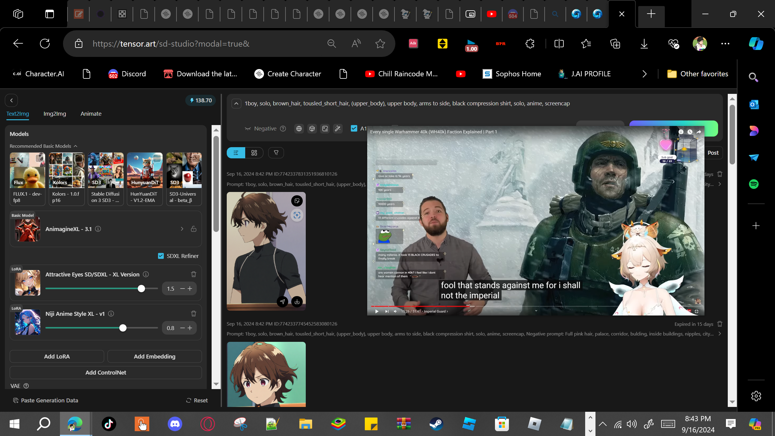Tick the HunYuanDiT model card checkbox
The width and height of the screenshot is (775, 436).
pyautogui.click(x=157, y=158)
